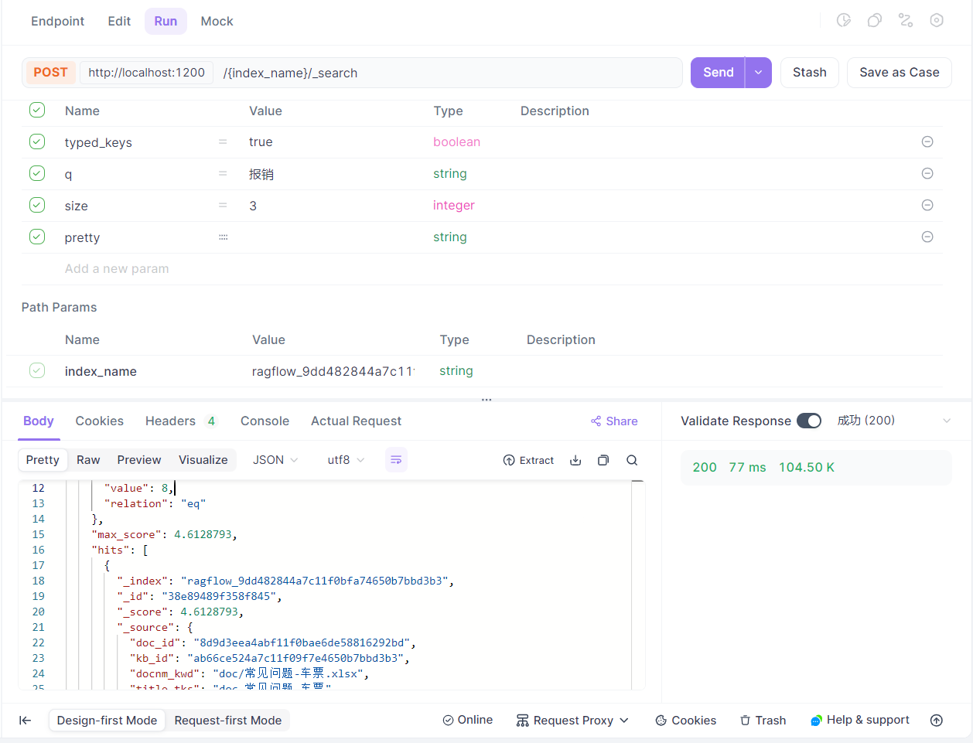Switch response view to Preview
Viewport: 973px width, 743px height.
[x=139, y=460]
